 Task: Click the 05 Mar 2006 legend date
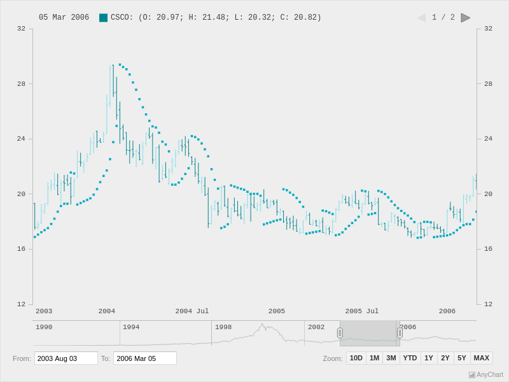pos(64,18)
